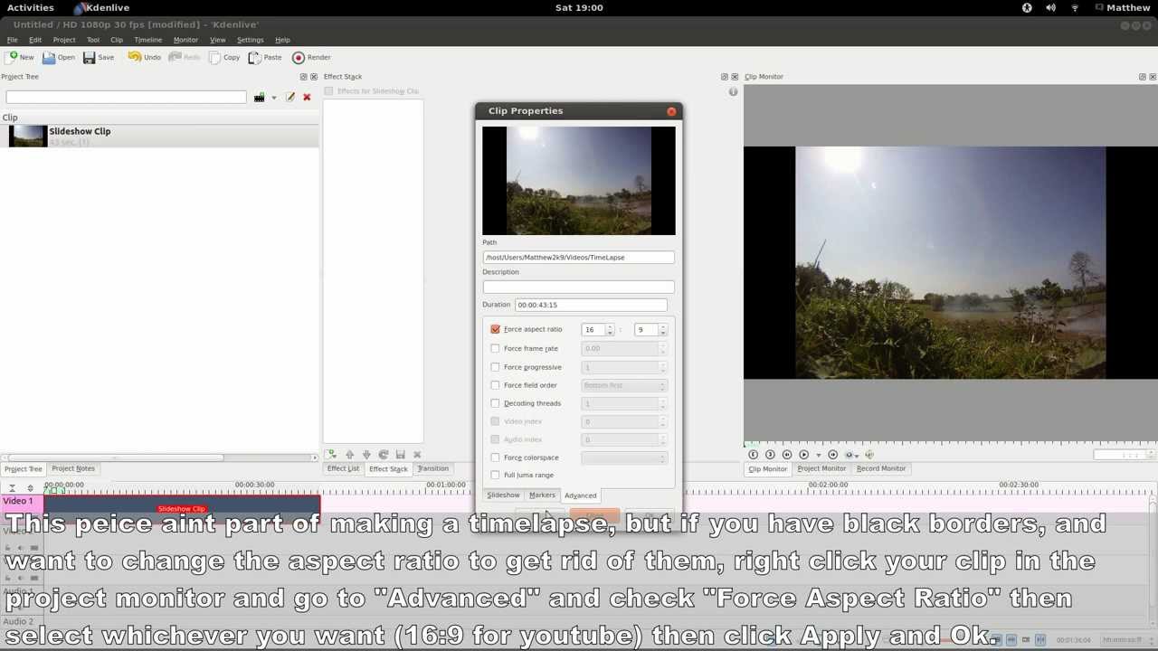The image size is (1158, 651).
Task: Click the clock showing Sat 19:00
Action: coord(579,7)
